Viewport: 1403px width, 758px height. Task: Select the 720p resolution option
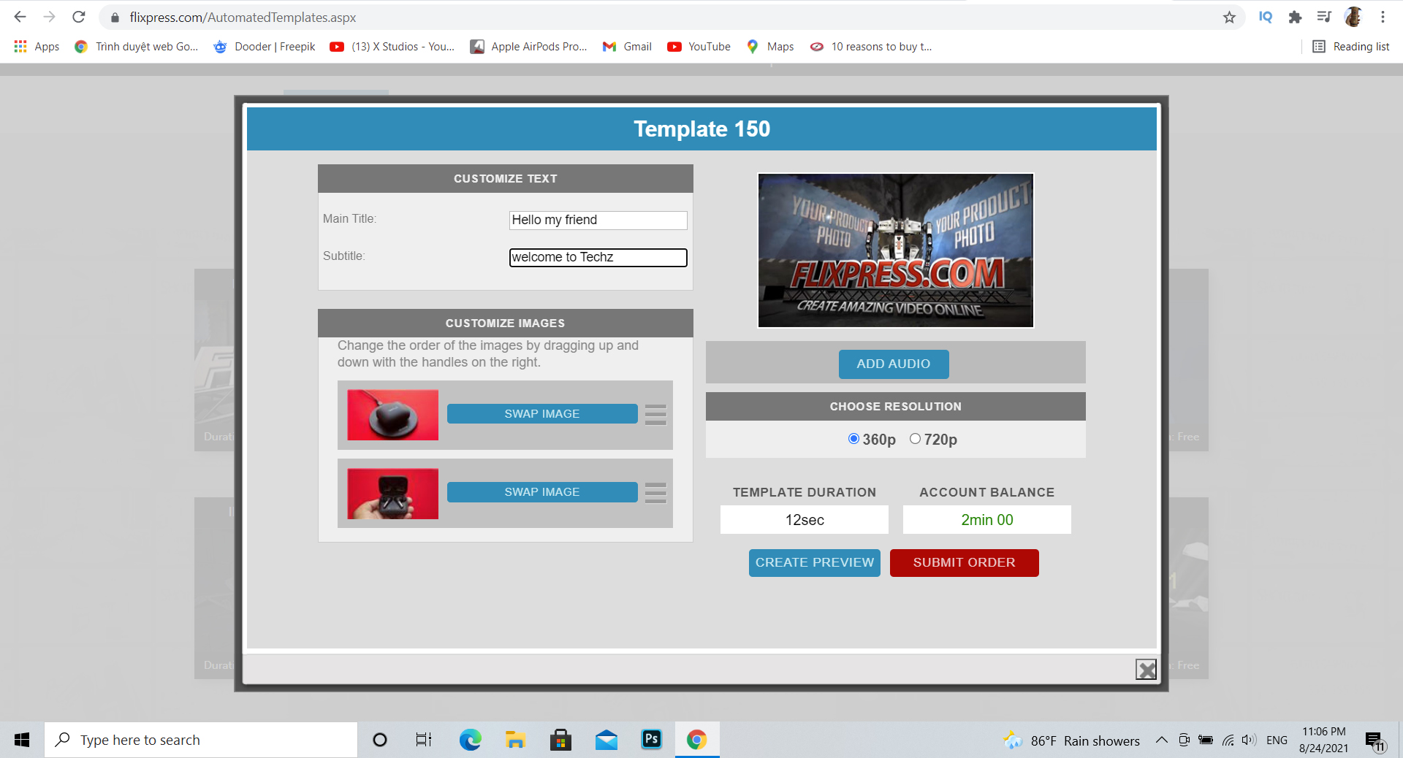[x=915, y=439]
